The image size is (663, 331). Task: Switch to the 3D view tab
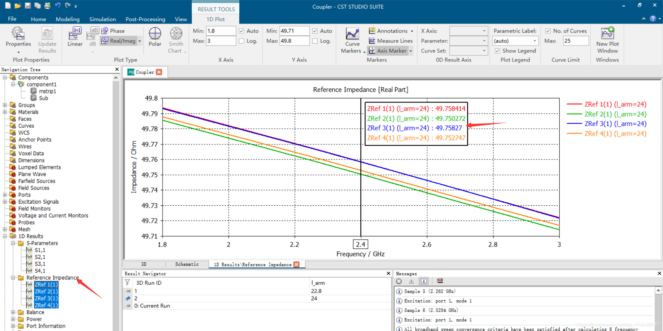click(144, 264)
